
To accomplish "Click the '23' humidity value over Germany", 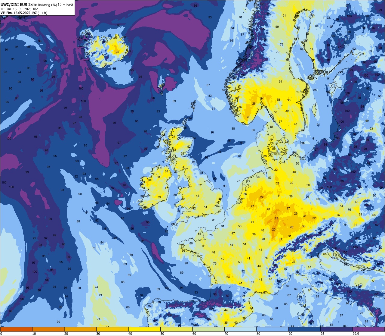I will point(276,218).
